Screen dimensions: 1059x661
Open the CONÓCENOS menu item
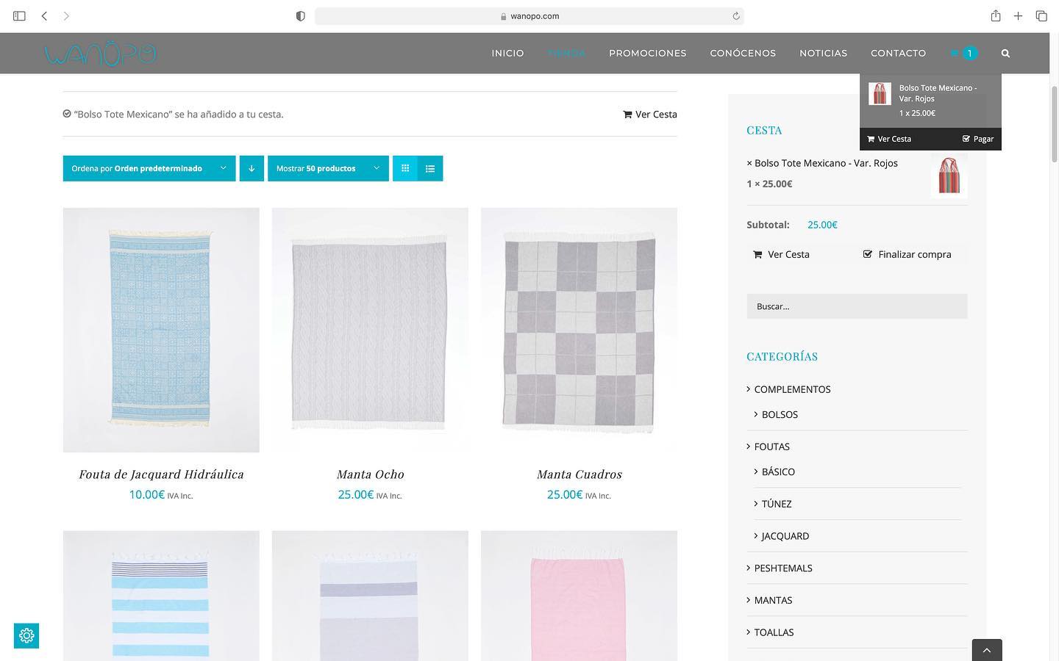pyautogui.click(x=743, y=53)
